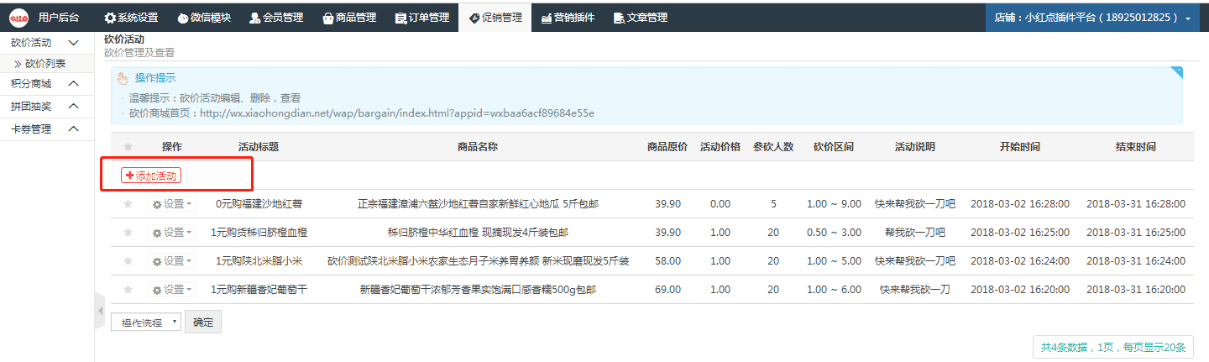Open the 系统设置 menu
Image resolution: width=1209 pixels, height=362 pixels.
(131, 18)
